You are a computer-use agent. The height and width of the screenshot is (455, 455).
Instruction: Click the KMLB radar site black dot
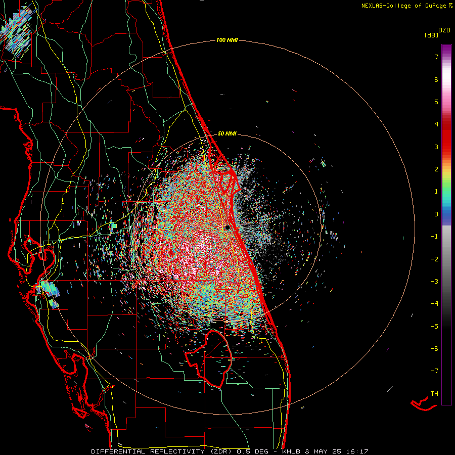coord(228,227)
